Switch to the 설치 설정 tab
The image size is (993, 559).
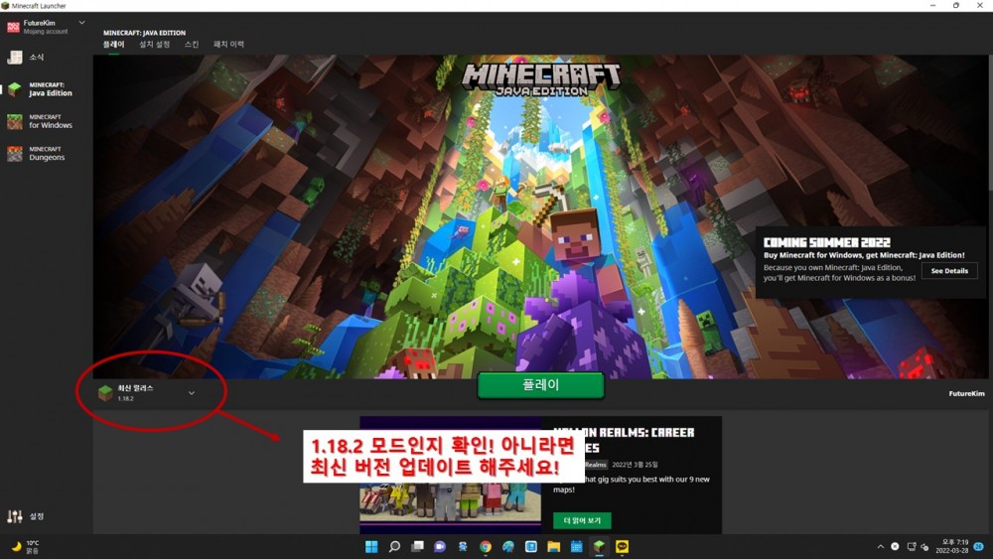point(155,45)
